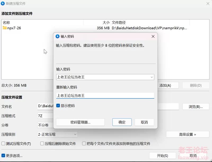Click the D:\BaiduNetdiskDownload path cell
212x162 pixels.
[149, 28]
